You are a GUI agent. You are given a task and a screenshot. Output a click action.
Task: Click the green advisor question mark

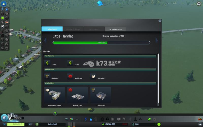[x=55, y=114]
